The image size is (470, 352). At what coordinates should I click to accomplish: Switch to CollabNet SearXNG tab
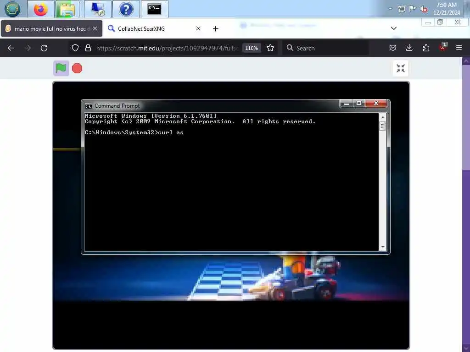(x=154, y=28)
